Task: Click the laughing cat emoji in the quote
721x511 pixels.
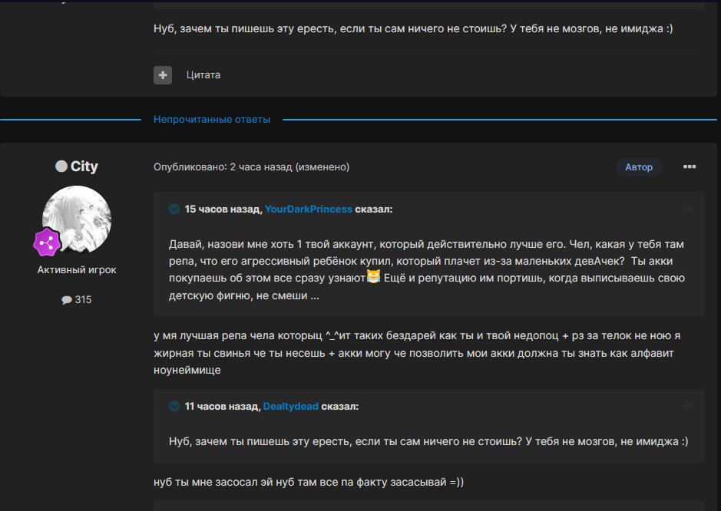Action: tap(374, 275)
